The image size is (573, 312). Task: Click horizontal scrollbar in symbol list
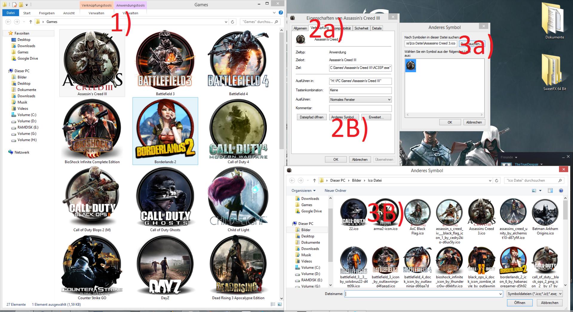444,115
